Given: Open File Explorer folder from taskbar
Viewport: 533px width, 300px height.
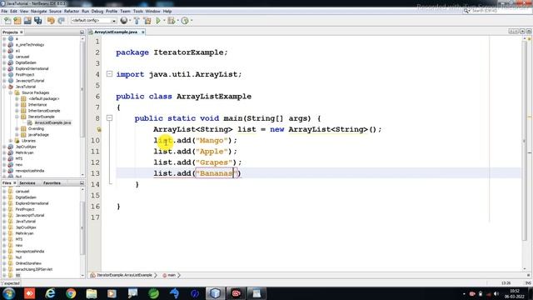Looking at the screenshot, I should click(92, 293).
